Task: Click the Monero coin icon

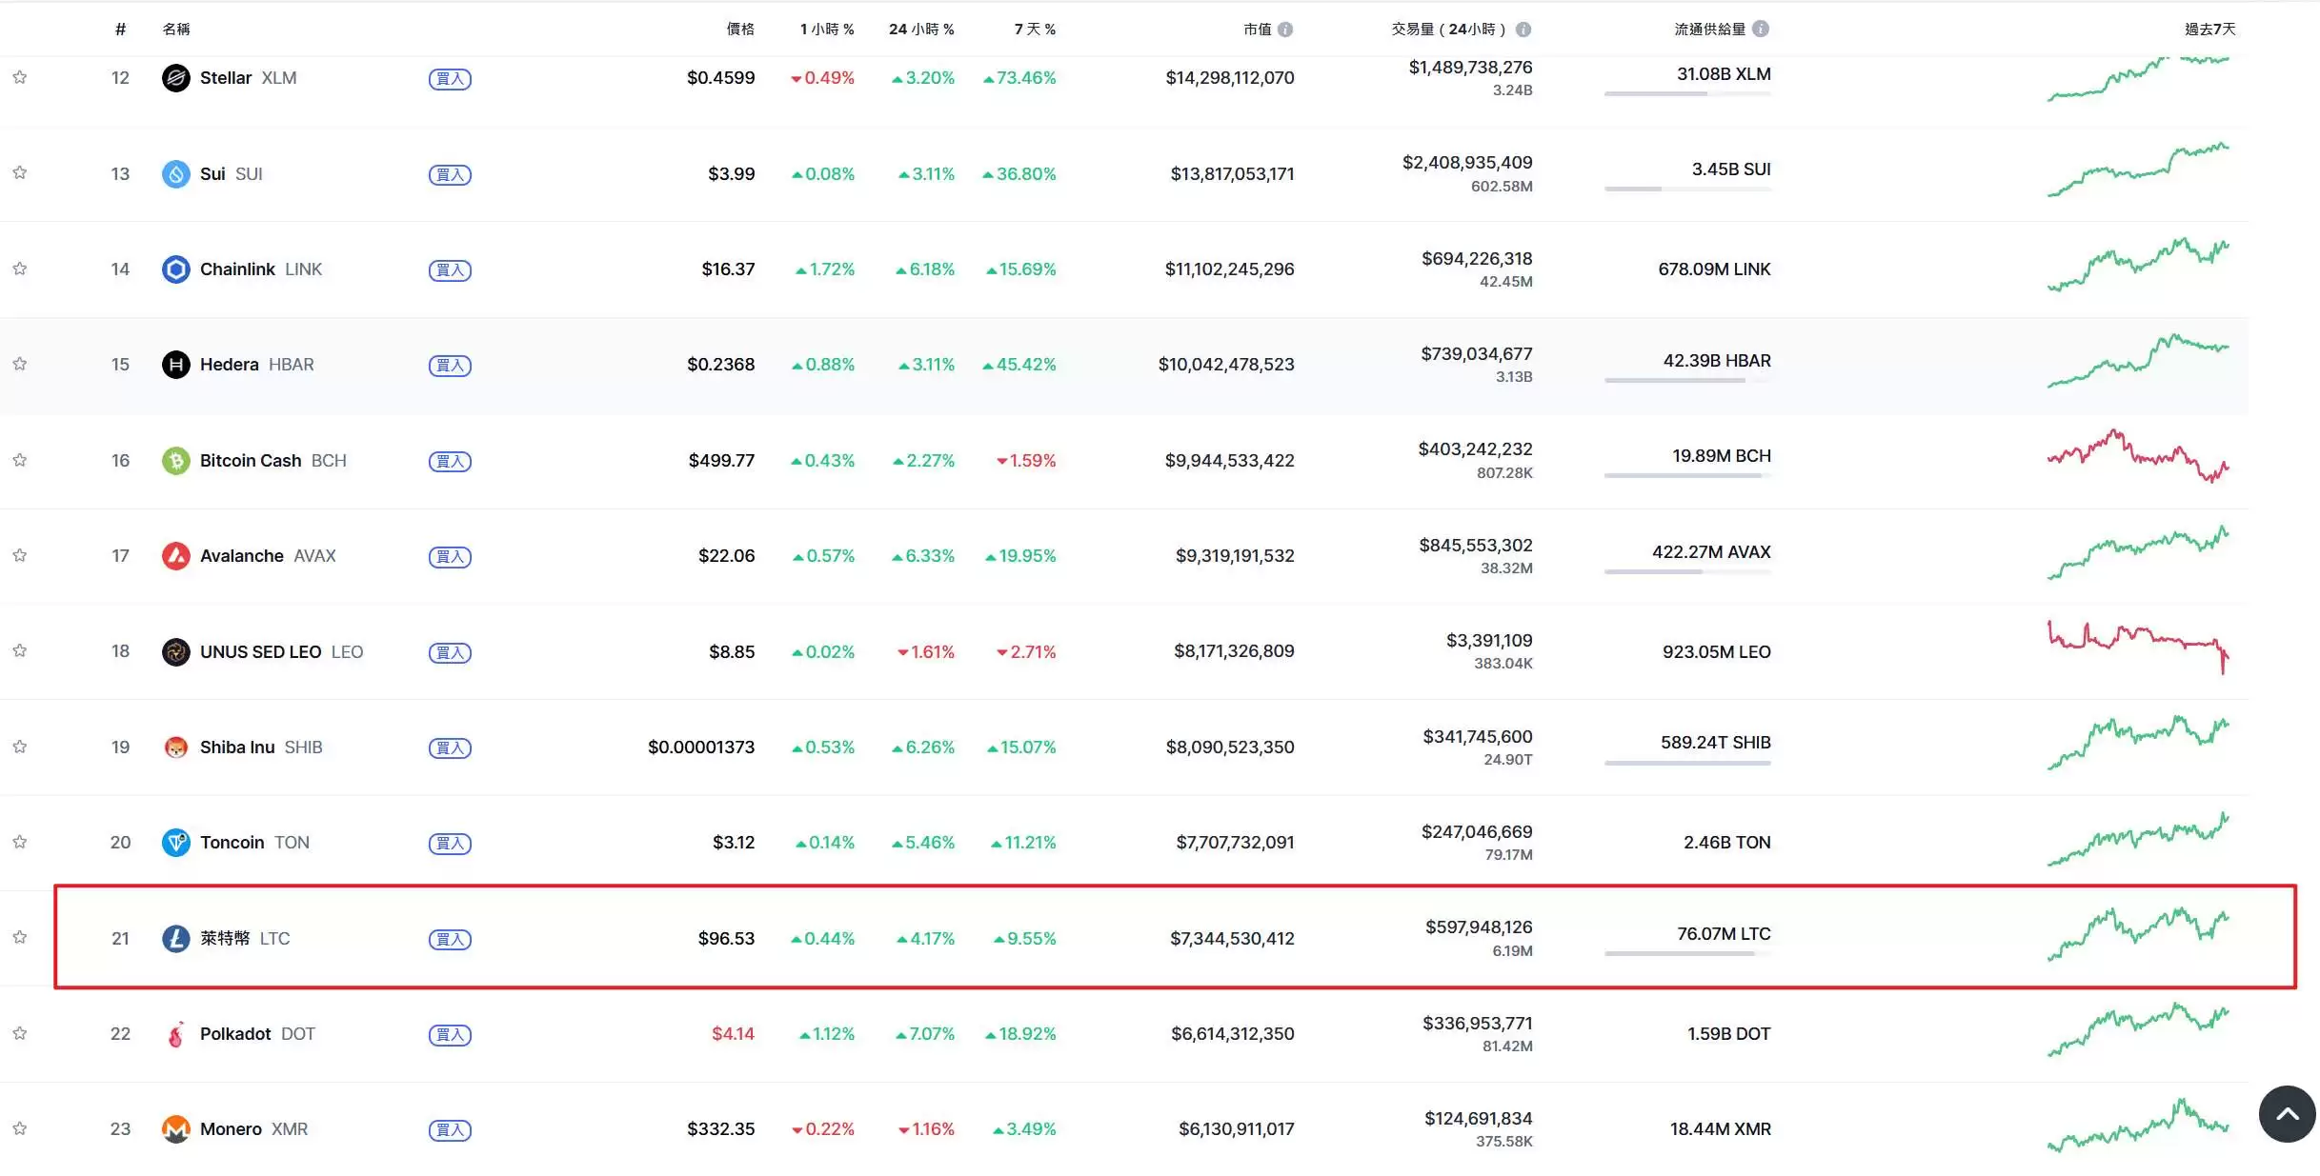Action: [176, 1128]
